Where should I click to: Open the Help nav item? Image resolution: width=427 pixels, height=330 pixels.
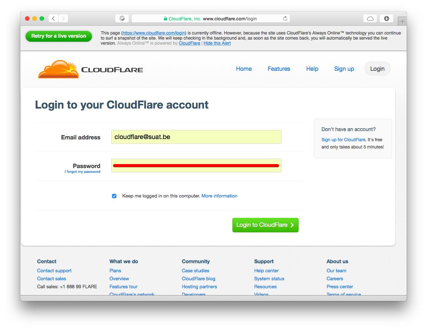312,69
